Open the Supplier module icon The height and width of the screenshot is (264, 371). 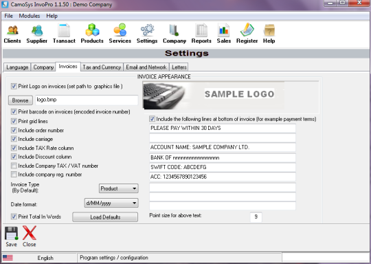36,34
